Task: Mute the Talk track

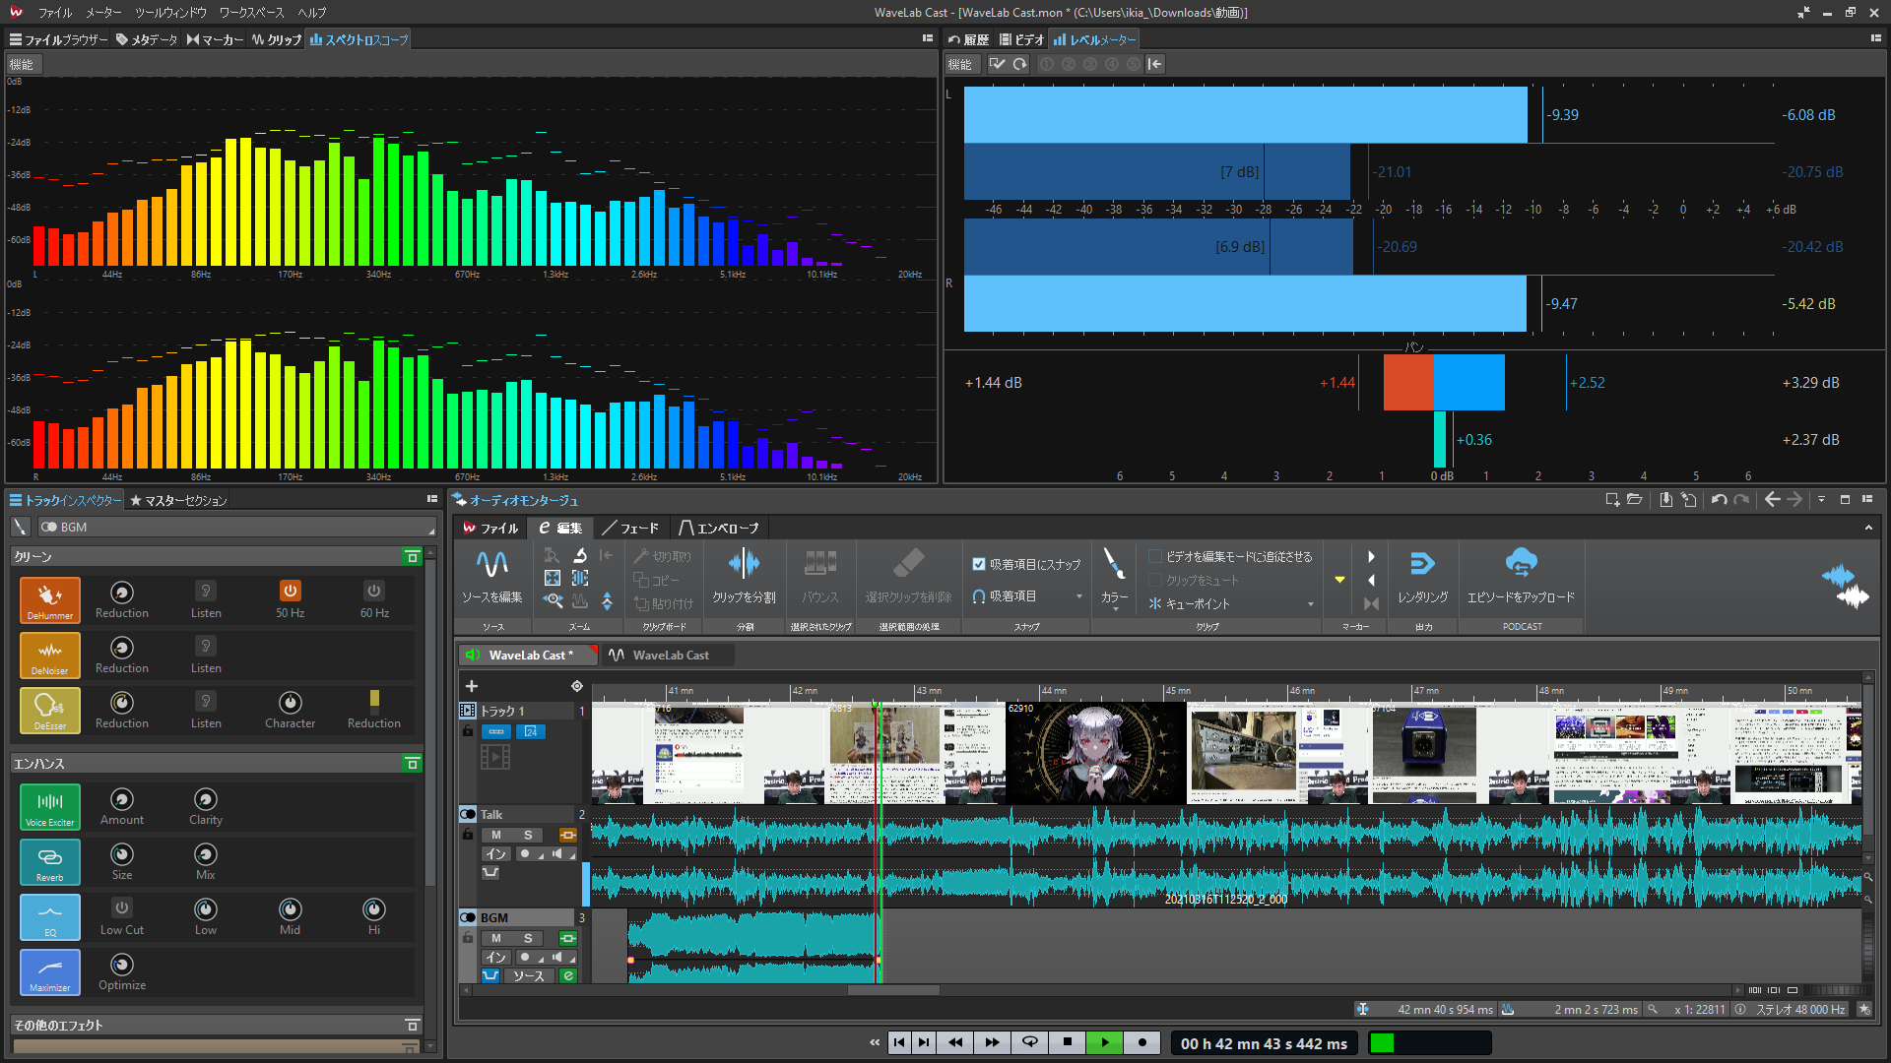Action: coord(496,835)
